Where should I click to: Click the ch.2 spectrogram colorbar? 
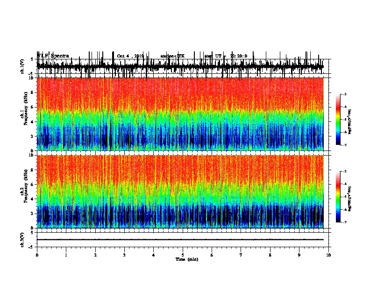click(338, 197)
